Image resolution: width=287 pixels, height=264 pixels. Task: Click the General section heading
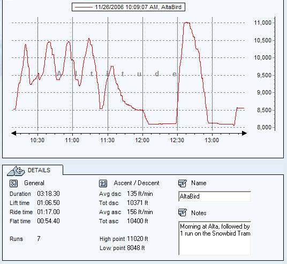click(34, 183)
